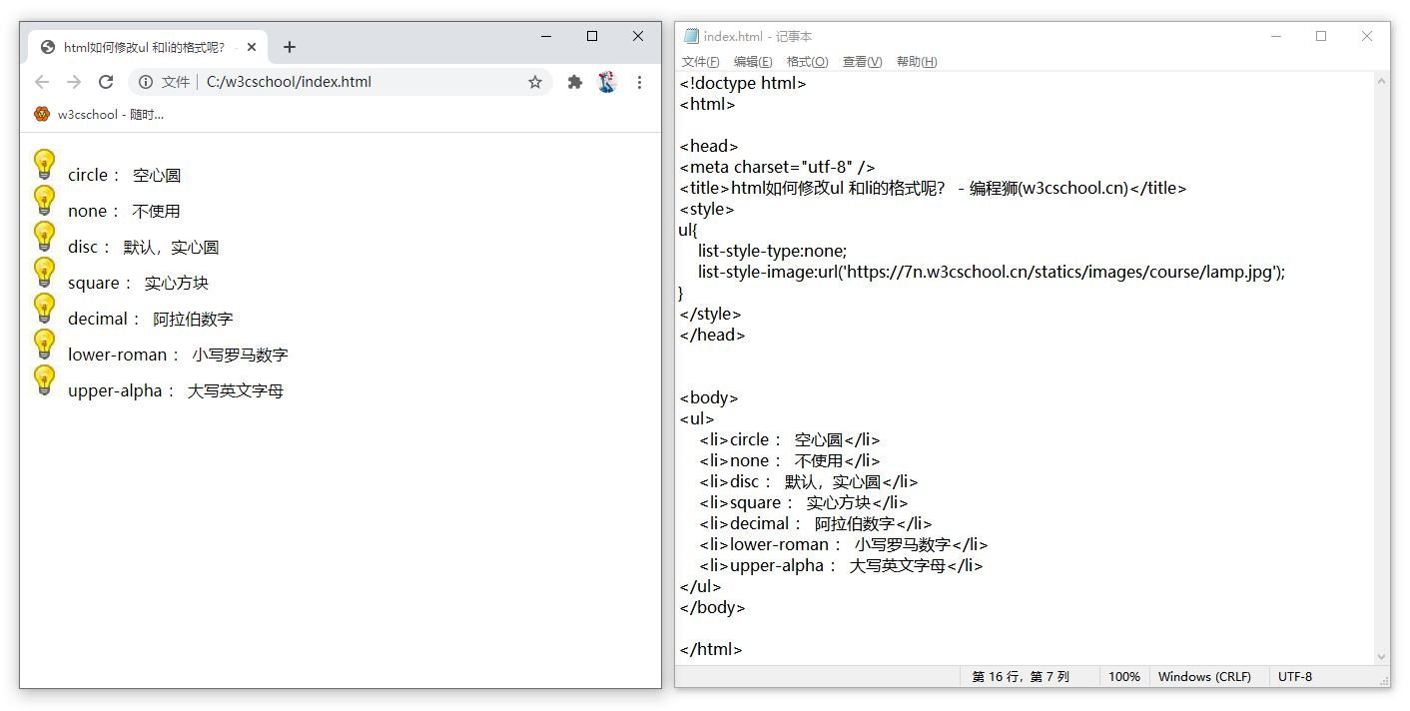The height and width of the screenshot is (711, 1410).
Task: Open the 格式(O) menu in Notepad
Action: (x=807, y=62)
